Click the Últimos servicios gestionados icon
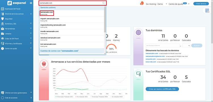213x102 pixels. click(x=3, y=93)
